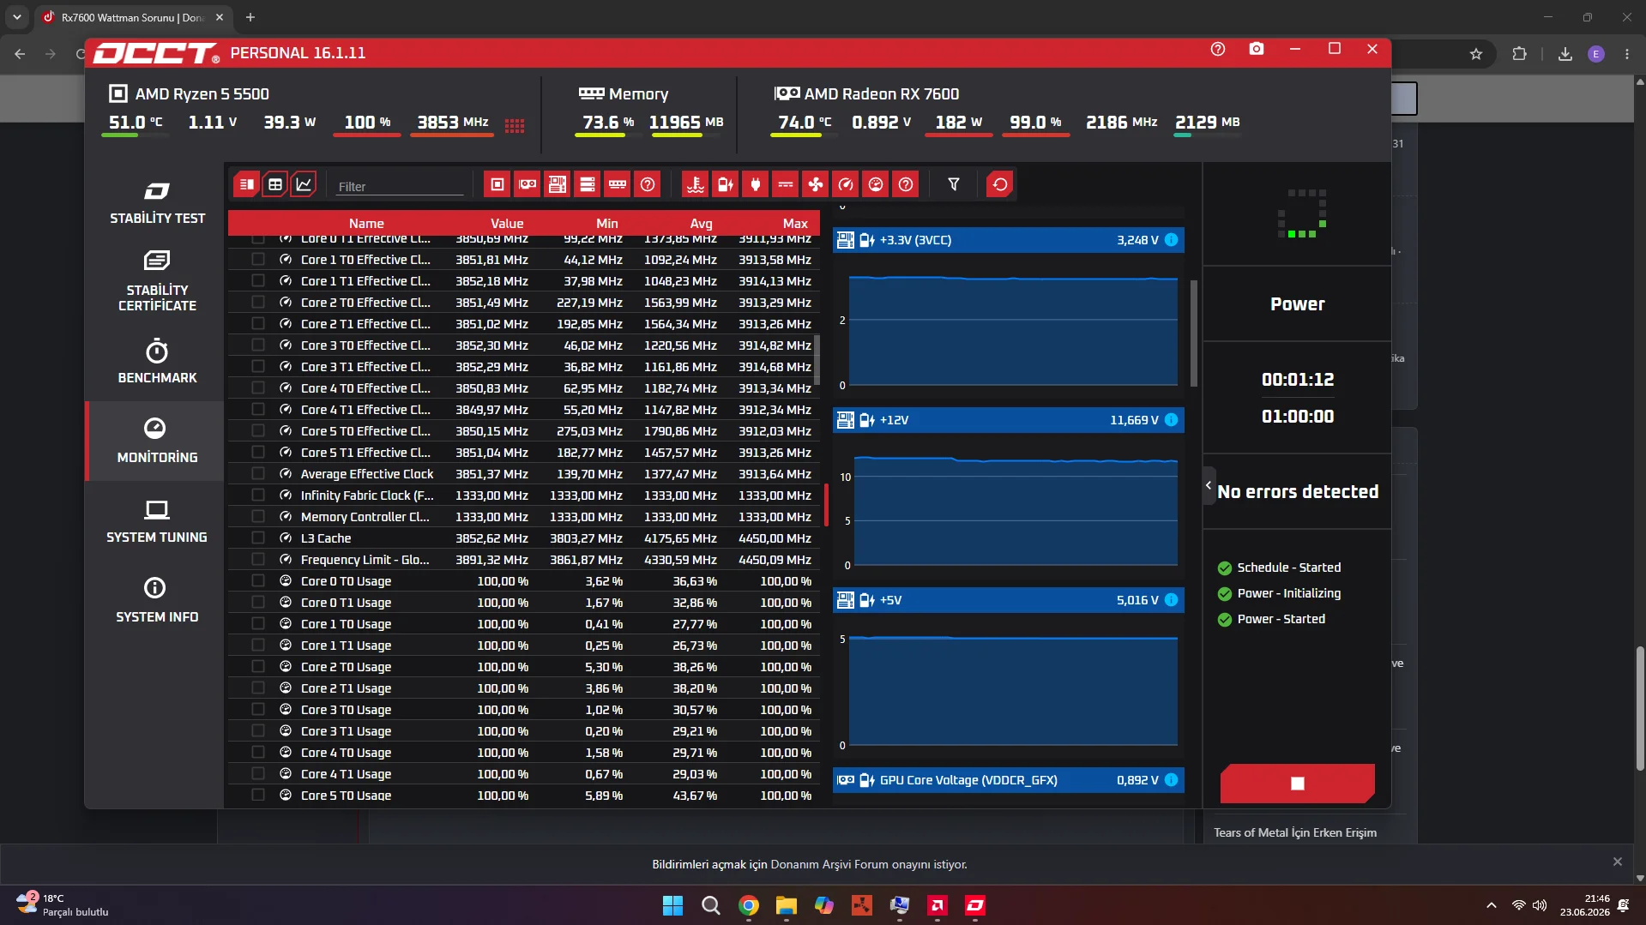
Task: Select the Core 4 T1 Effective Clock row
Action: 524,409
